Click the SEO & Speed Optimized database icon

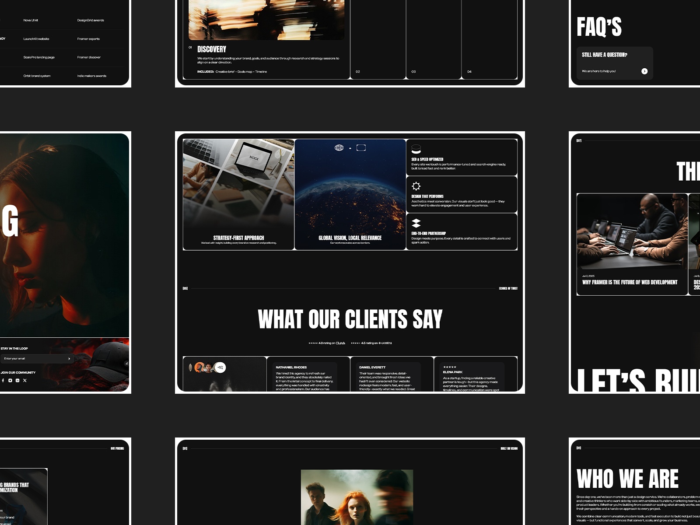416,148
